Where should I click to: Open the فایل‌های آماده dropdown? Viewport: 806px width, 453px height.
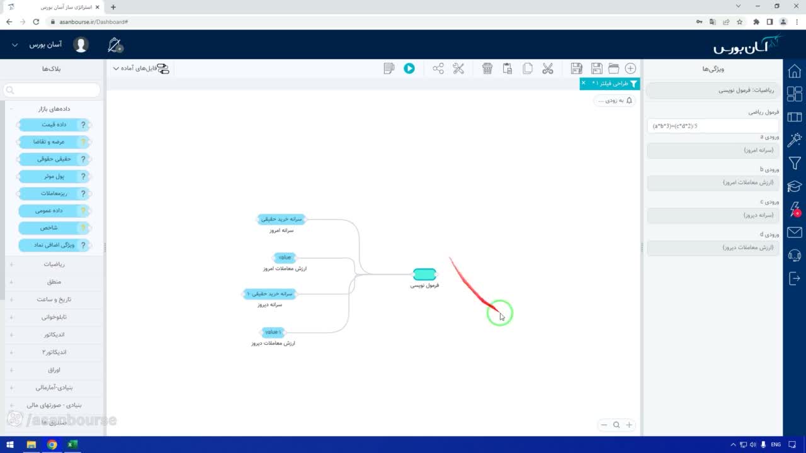click(141, 68)
